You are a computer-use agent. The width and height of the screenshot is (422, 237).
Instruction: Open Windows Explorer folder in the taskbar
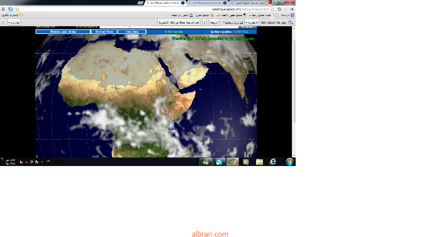tap(260, 162)
